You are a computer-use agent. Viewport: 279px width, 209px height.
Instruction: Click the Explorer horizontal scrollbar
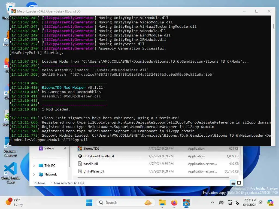153,177
